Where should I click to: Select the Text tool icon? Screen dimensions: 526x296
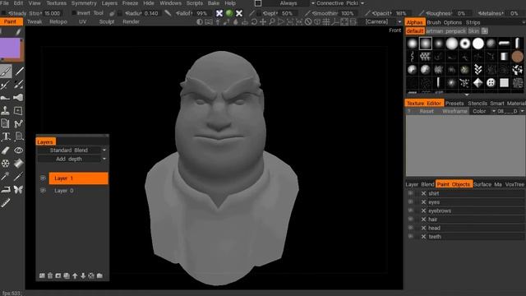(6, 136)
